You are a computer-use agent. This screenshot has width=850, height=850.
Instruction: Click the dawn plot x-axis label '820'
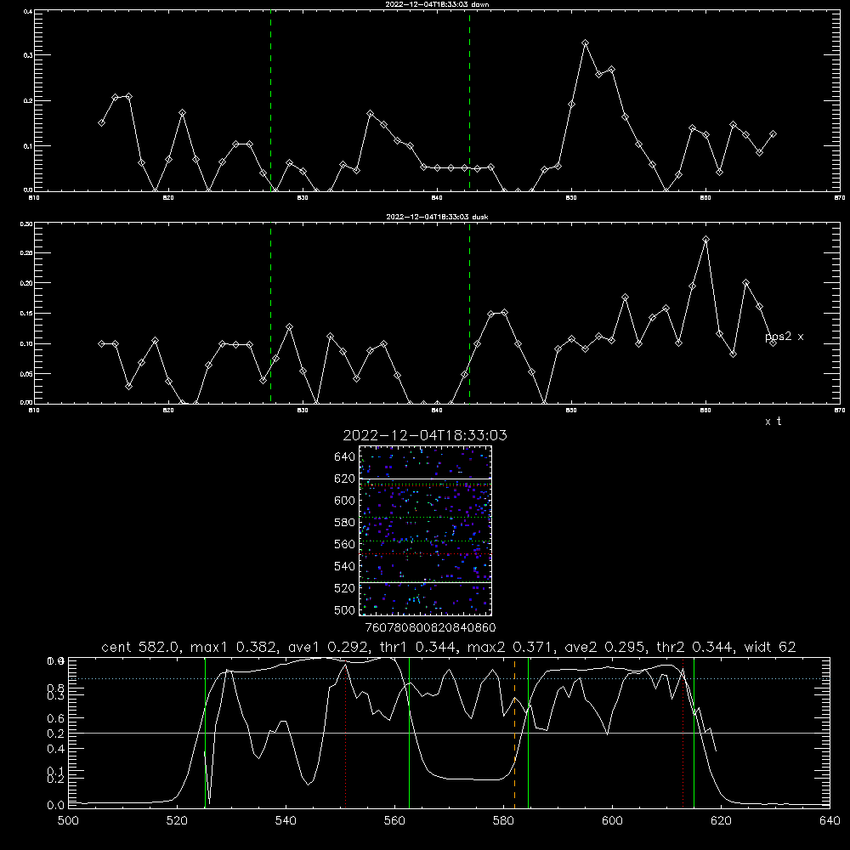pos(168,198)
